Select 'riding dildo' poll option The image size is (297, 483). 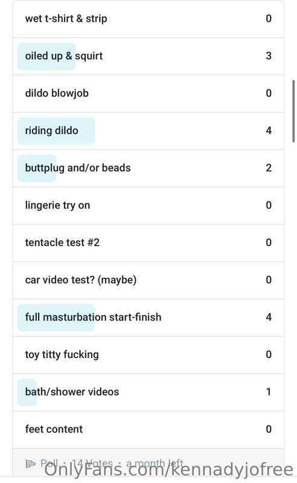click(148, 131)
